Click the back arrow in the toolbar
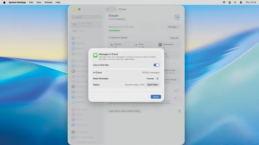 [108, 9]
